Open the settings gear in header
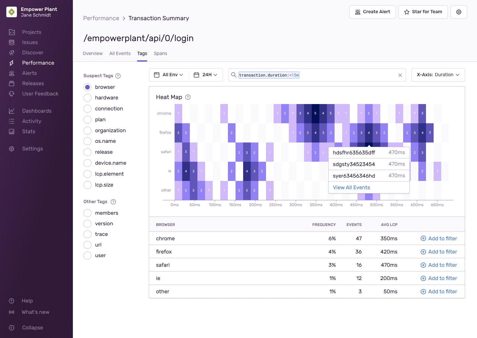Image resolution: width=477 pixels, height=338 pixels. tap(458, 12)
